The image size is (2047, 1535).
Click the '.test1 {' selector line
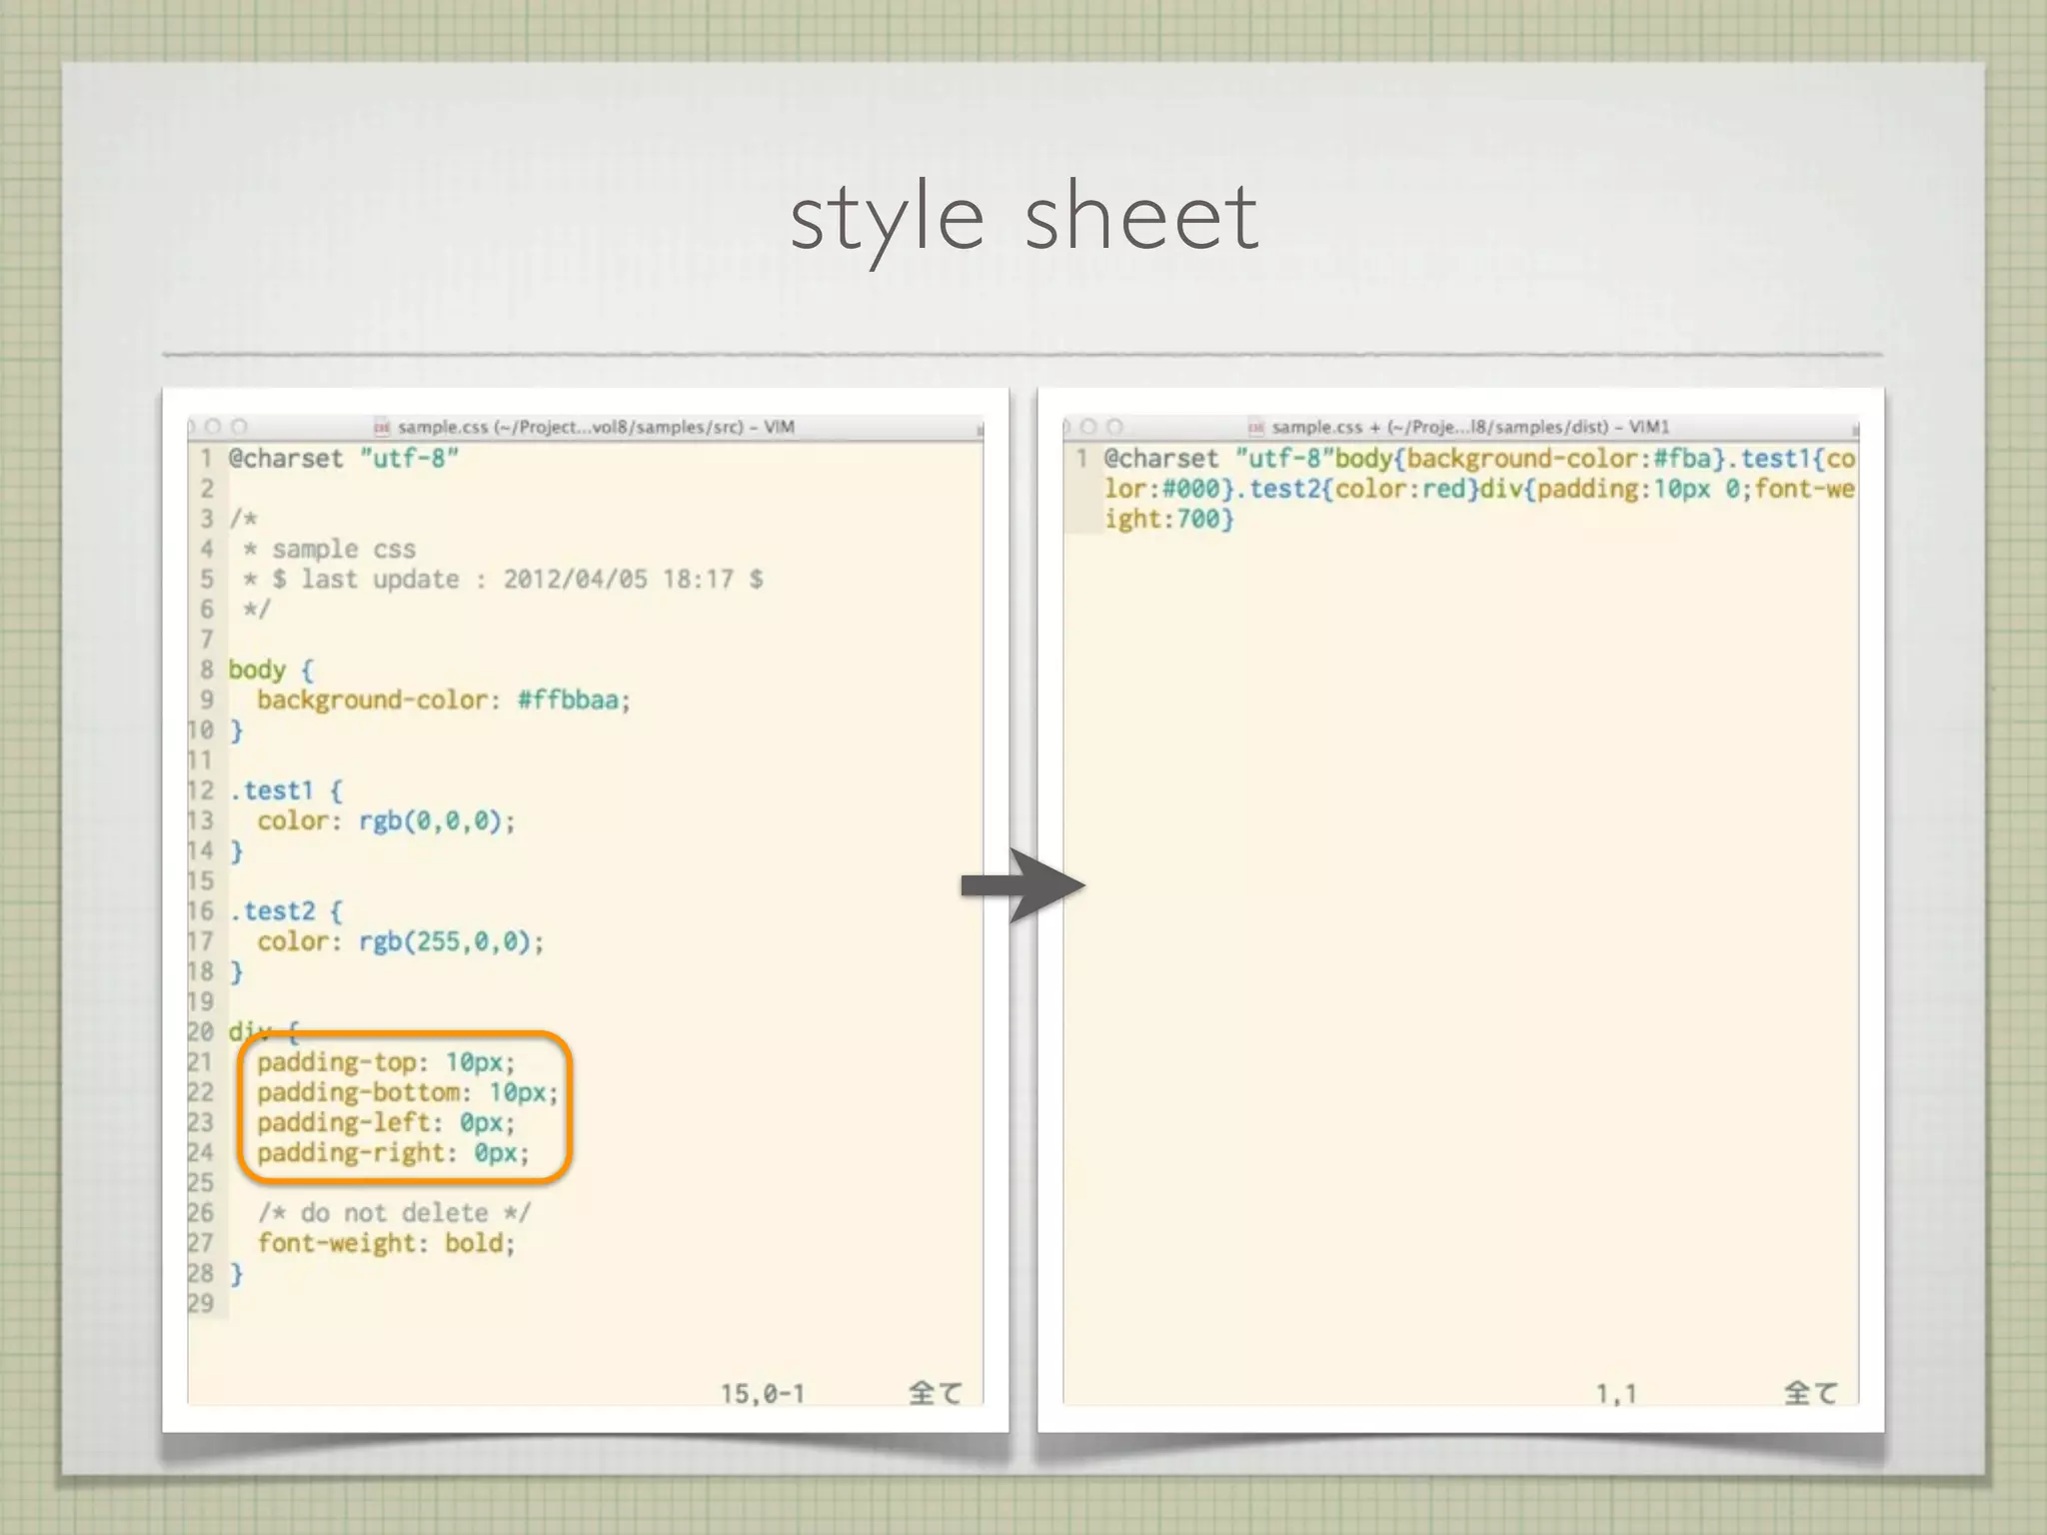[x=286, y=790]
